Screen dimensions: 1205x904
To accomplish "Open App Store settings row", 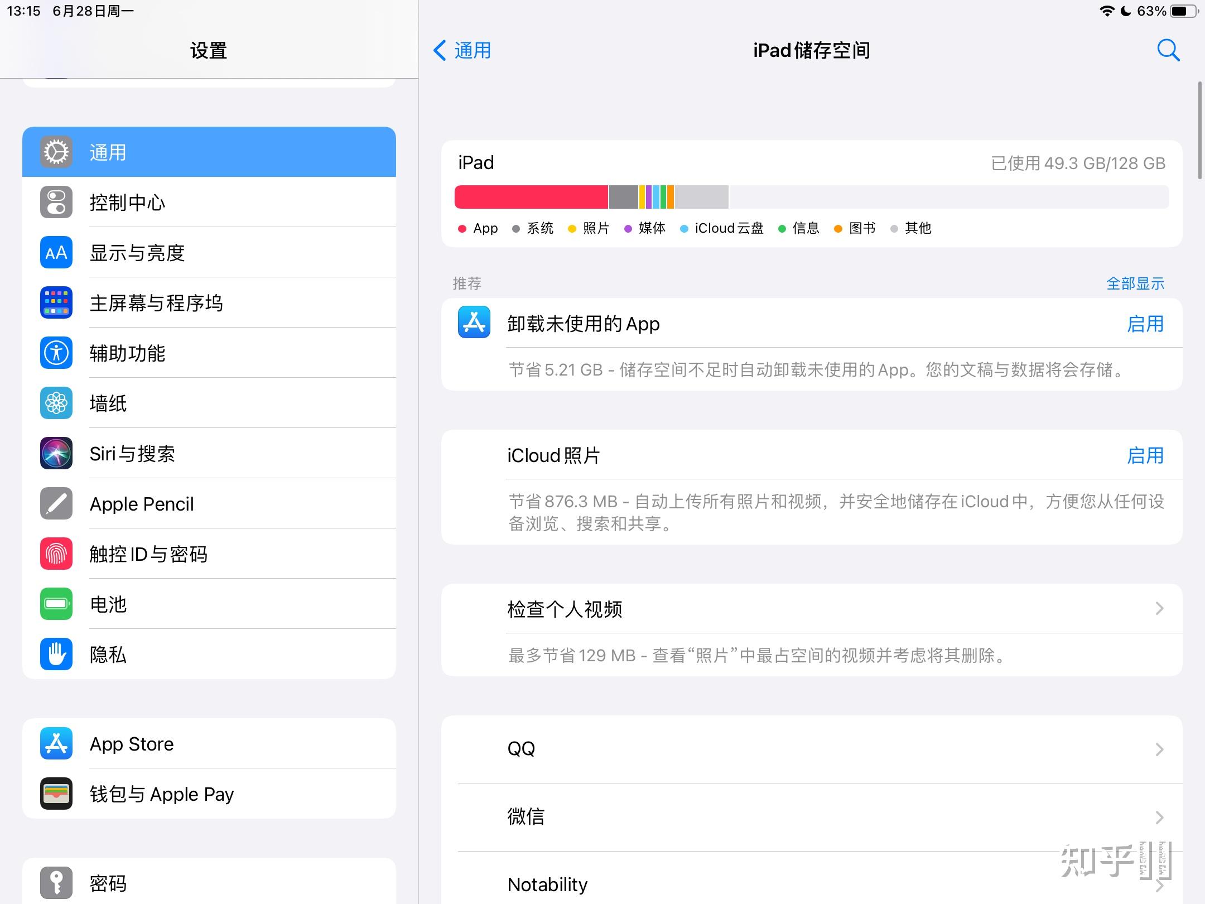I will [209, 743].
